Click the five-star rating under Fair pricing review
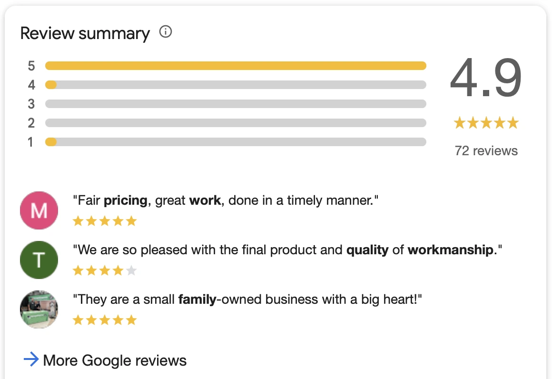 (105, 221)
